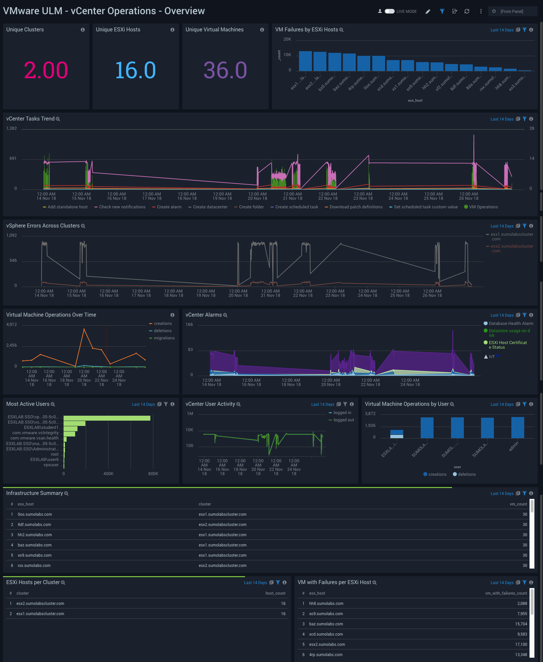Click the filter icon on vSphere Errors panel
The image size is (543, 662).
click(x=525, y=226)
